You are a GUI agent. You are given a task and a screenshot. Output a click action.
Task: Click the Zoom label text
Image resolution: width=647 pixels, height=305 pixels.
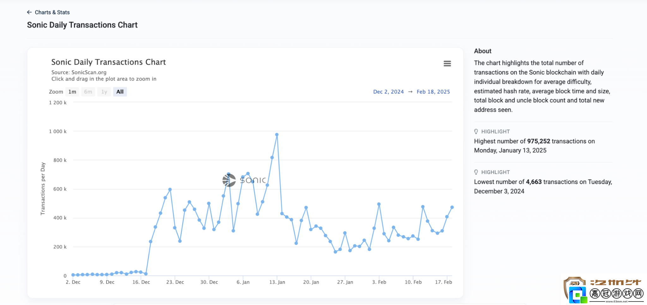(x=56, y=92)
